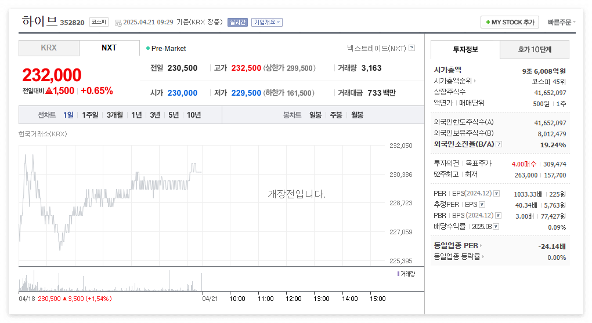Click the +0.65% change rate
The width and height of the screenshot is (592, 323).
97,90
